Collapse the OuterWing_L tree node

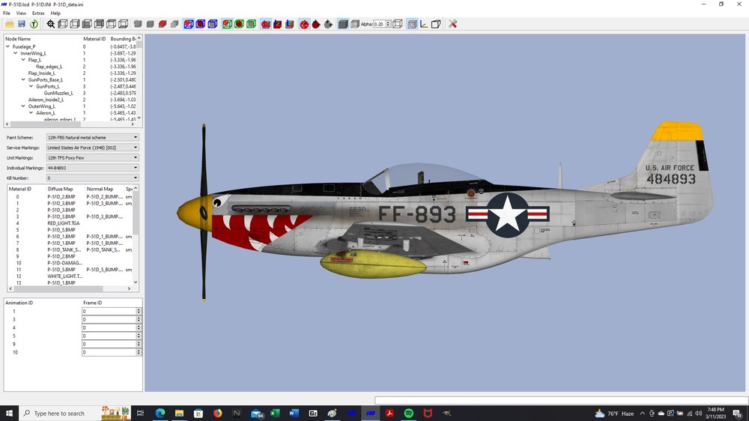tap(23, 106)
